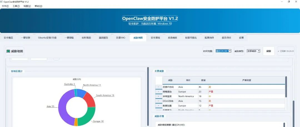Select the 恶意IP访问 threat cell

pyautogui.click(x=170, y=87)
